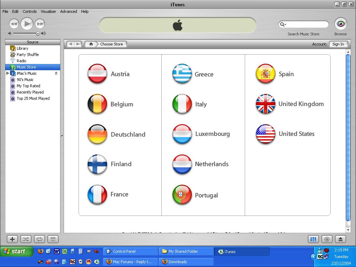Go to Music Store home icon

click(91, 44)
